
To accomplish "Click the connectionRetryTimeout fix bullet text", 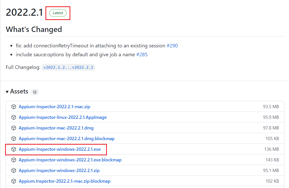I will (x=90, y=46).
